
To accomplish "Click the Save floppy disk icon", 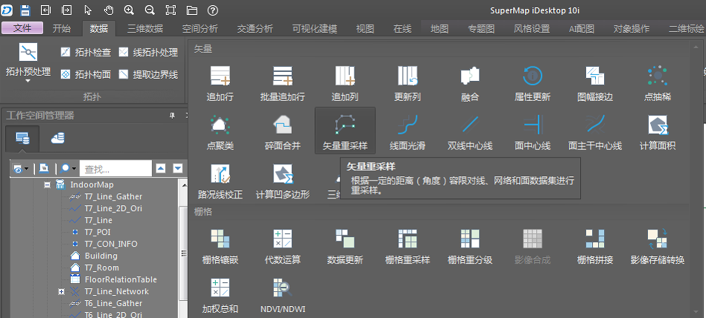I will click(25, 10).
